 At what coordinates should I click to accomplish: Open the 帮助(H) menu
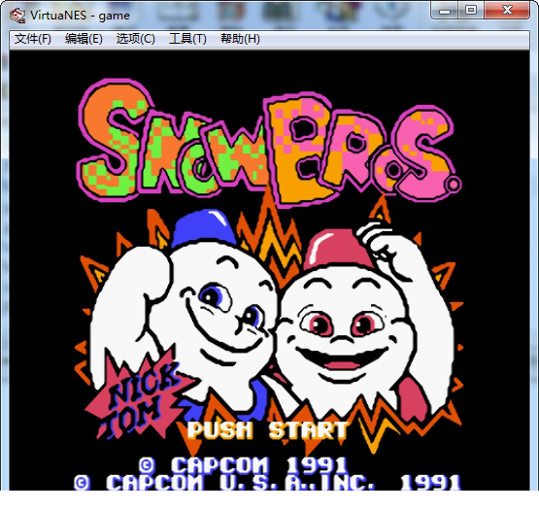pyautogui.click(x=240, y=39)
